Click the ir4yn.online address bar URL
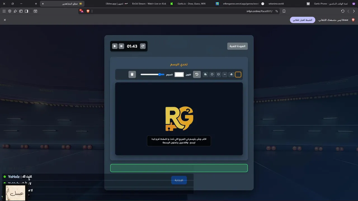The width and height of the screenshot is (358, 201). coord(259,11)
